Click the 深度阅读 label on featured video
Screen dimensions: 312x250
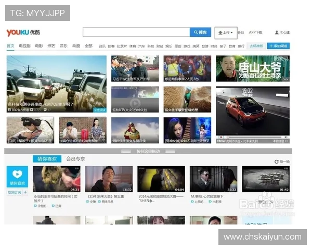point(100,110)
